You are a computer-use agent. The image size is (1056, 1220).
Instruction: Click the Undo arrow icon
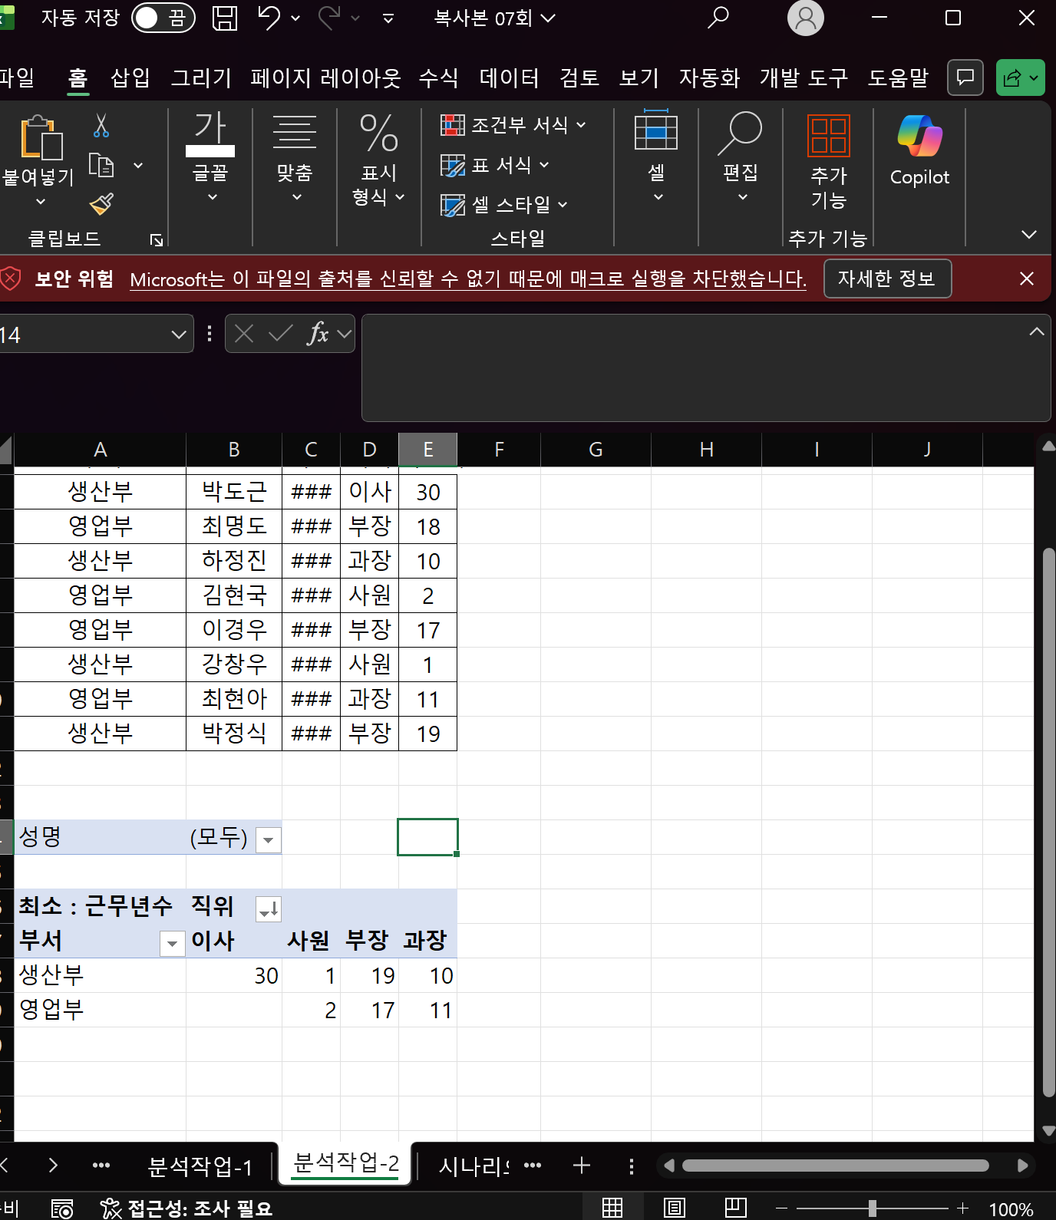(269, 18)
